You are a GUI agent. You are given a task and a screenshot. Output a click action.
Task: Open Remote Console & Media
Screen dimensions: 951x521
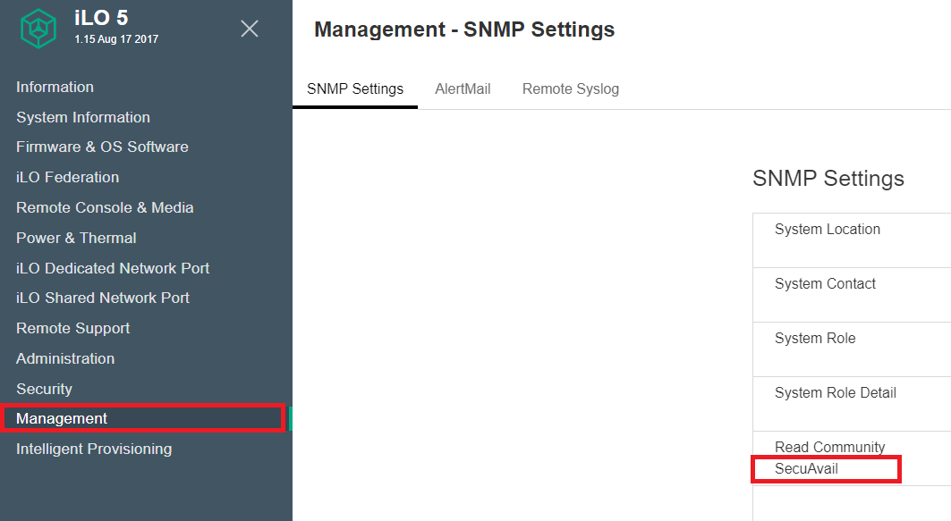[105, 207]
